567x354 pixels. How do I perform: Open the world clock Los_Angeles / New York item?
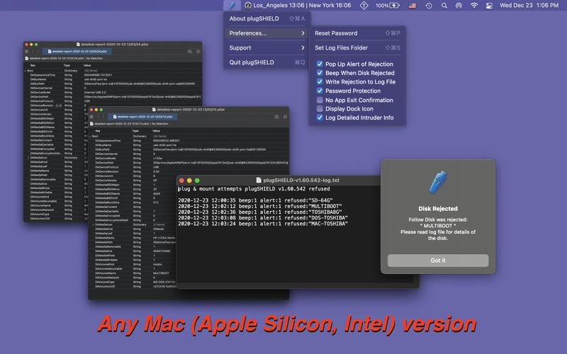tap(298, 6)
